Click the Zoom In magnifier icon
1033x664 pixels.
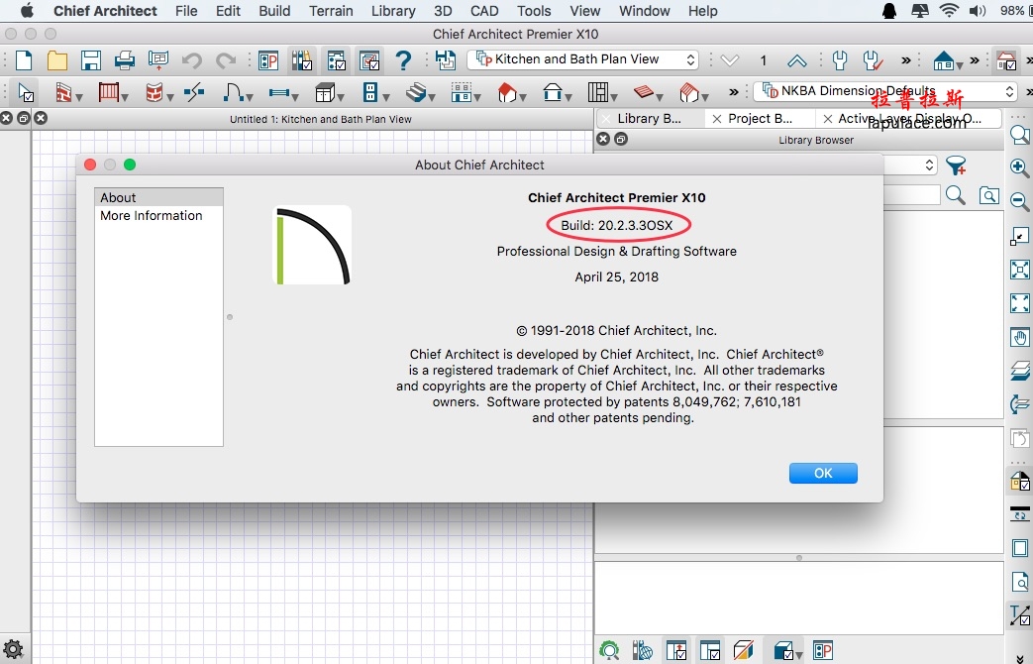click(x=1019, y=168)
